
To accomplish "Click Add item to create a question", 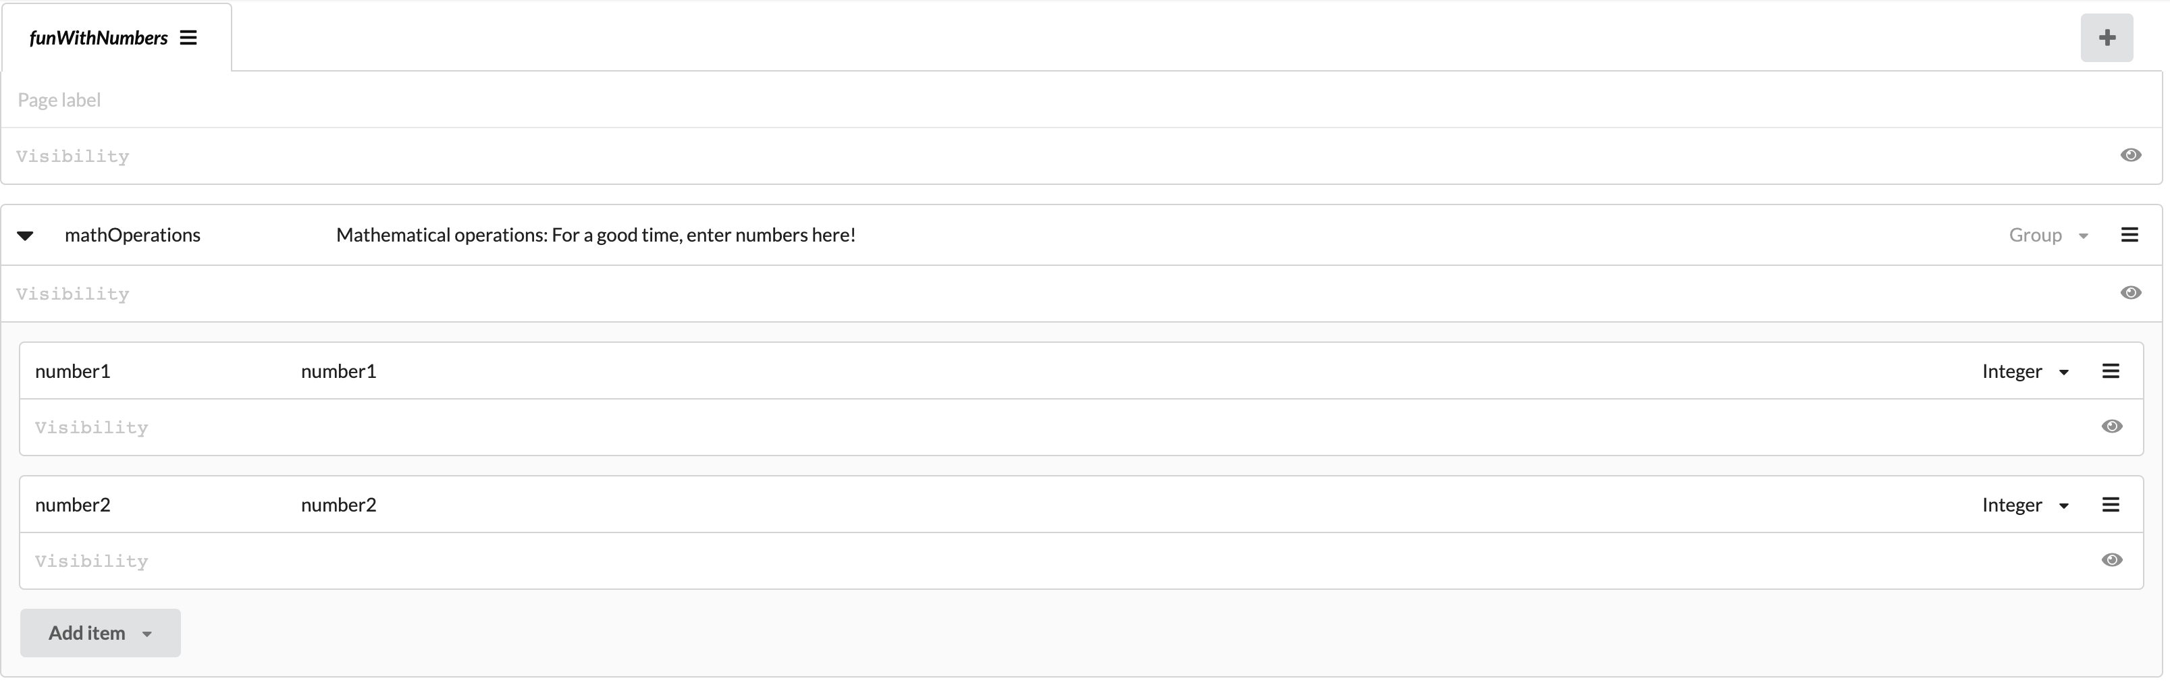I will click(x=87, y=633).
